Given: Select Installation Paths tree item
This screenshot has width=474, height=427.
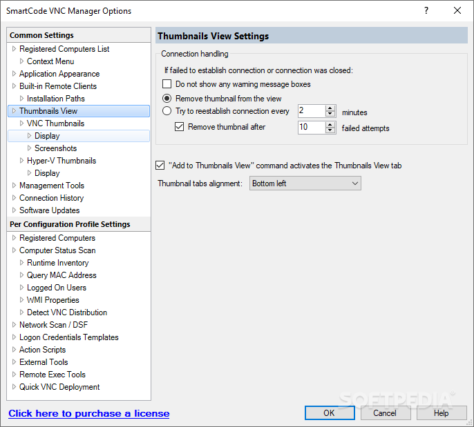Looking at the screenshot, I should pos(55,99).
